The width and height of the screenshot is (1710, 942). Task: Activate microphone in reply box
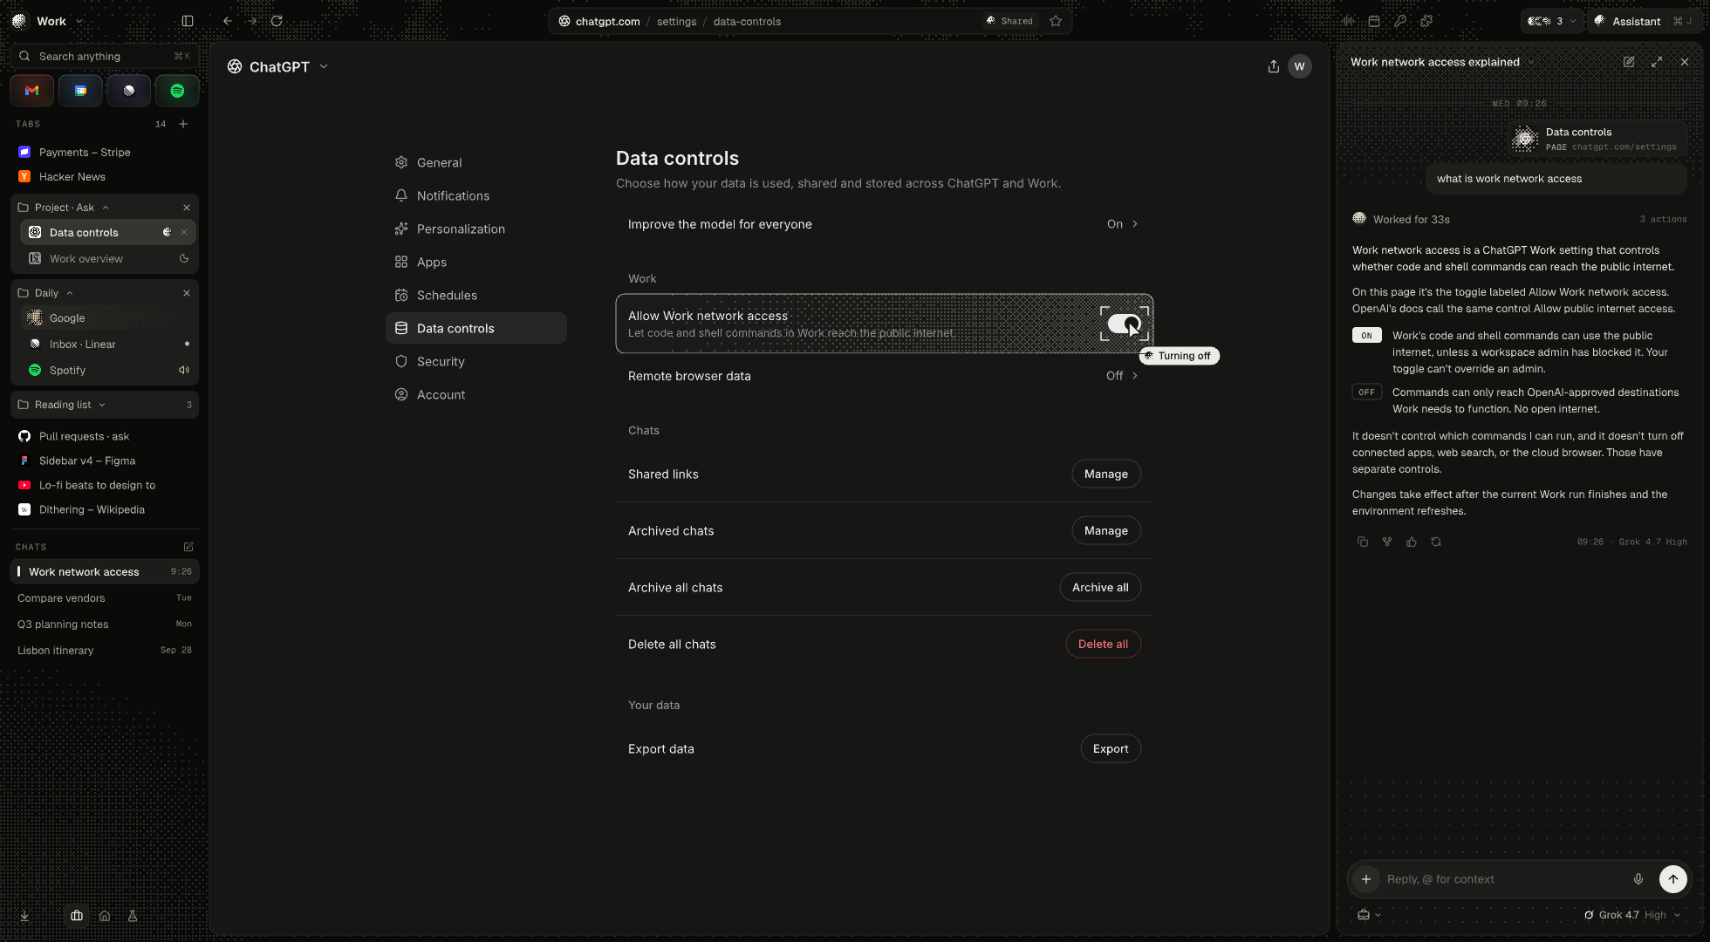1638,879
